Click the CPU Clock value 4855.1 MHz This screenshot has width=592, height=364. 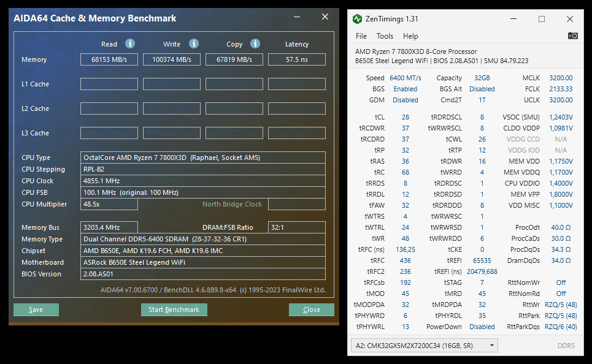[x=202, y=181]
